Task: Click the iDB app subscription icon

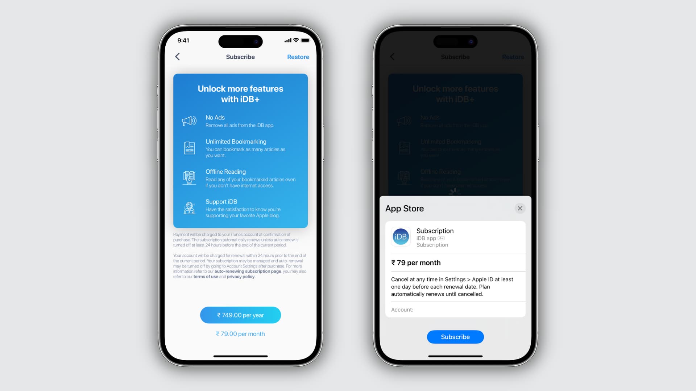Action: 401,237
